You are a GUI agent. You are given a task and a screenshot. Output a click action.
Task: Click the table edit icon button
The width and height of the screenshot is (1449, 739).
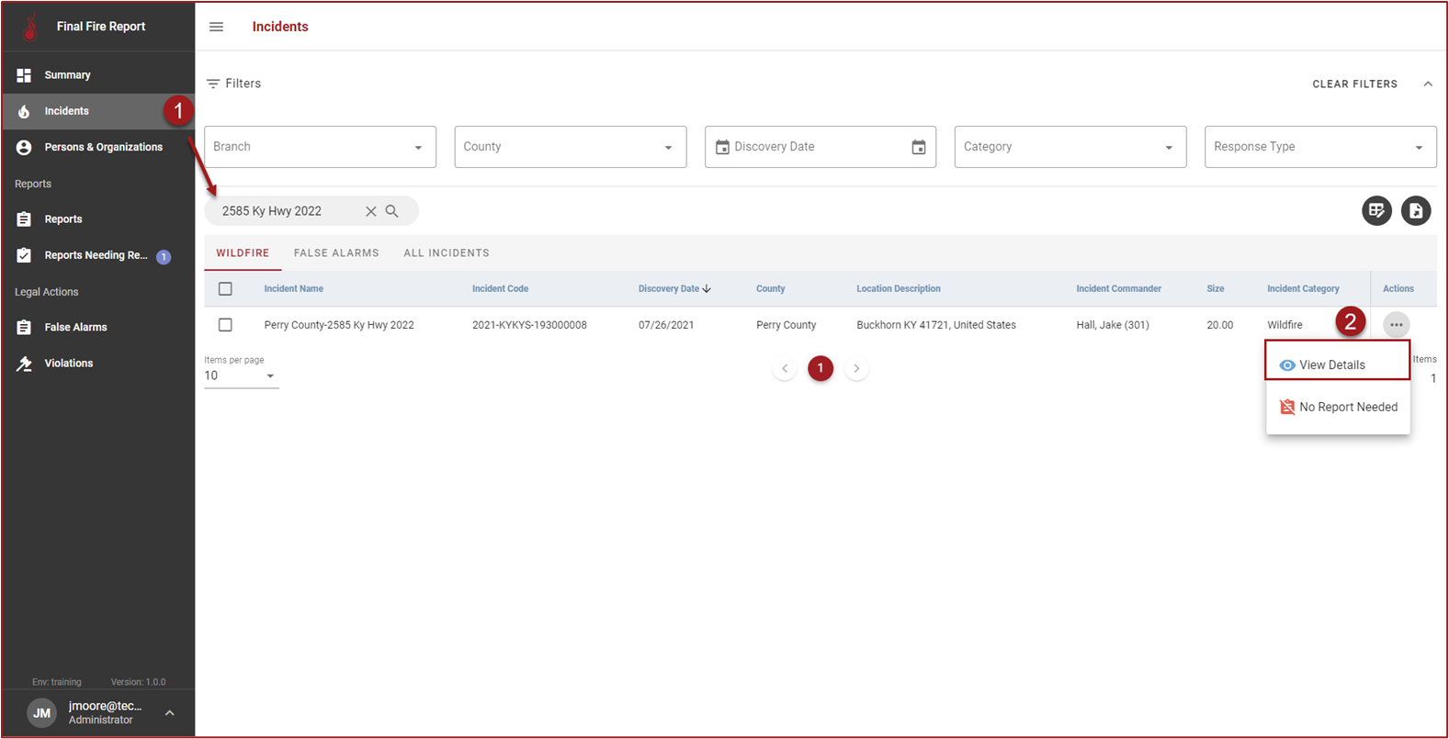(x=1376, y=211)
